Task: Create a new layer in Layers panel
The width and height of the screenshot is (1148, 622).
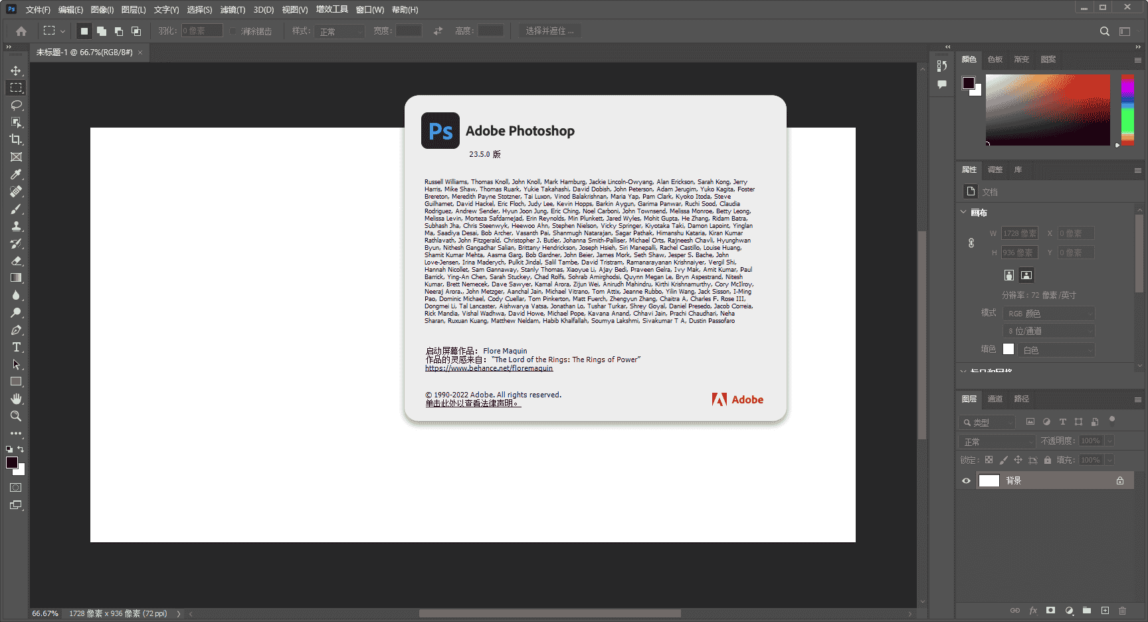Action: [1105, 610]
